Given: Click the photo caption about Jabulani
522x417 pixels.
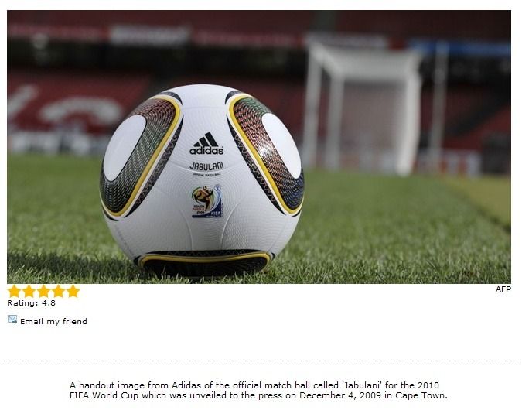Looking at the screenshot, I should 258,391.
